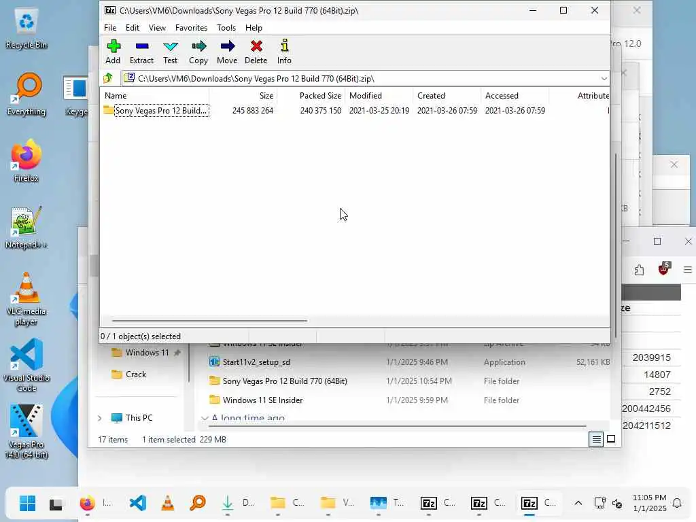Open the Info icon in 7-Zip

tap(285, 52)
